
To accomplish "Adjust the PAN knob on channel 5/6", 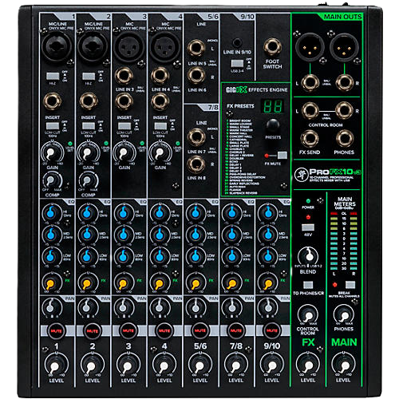I will tap(196, 307).
